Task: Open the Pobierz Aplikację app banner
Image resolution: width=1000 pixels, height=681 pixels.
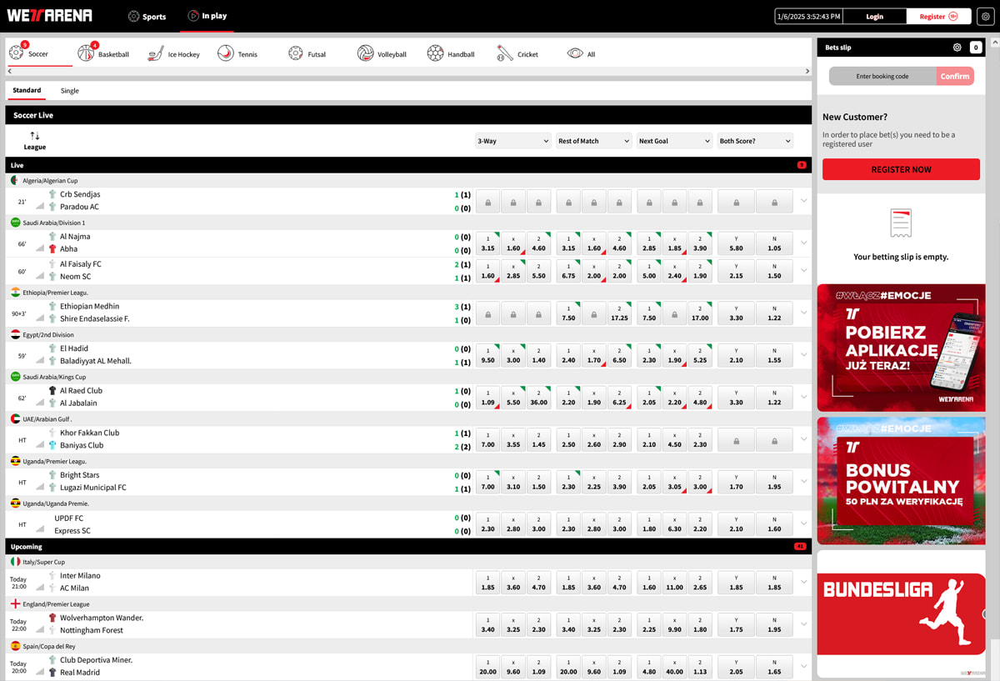Action: [x=901, y=348]
